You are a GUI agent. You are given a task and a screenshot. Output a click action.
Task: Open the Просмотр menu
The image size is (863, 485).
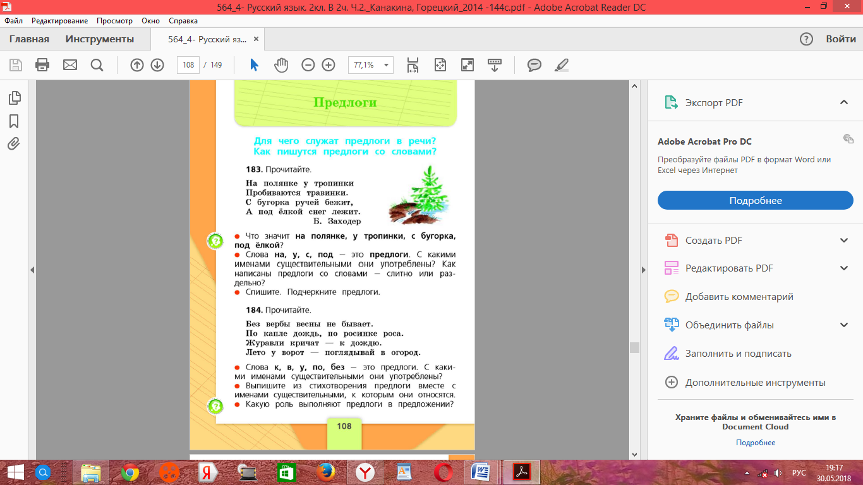click(114, 21)
